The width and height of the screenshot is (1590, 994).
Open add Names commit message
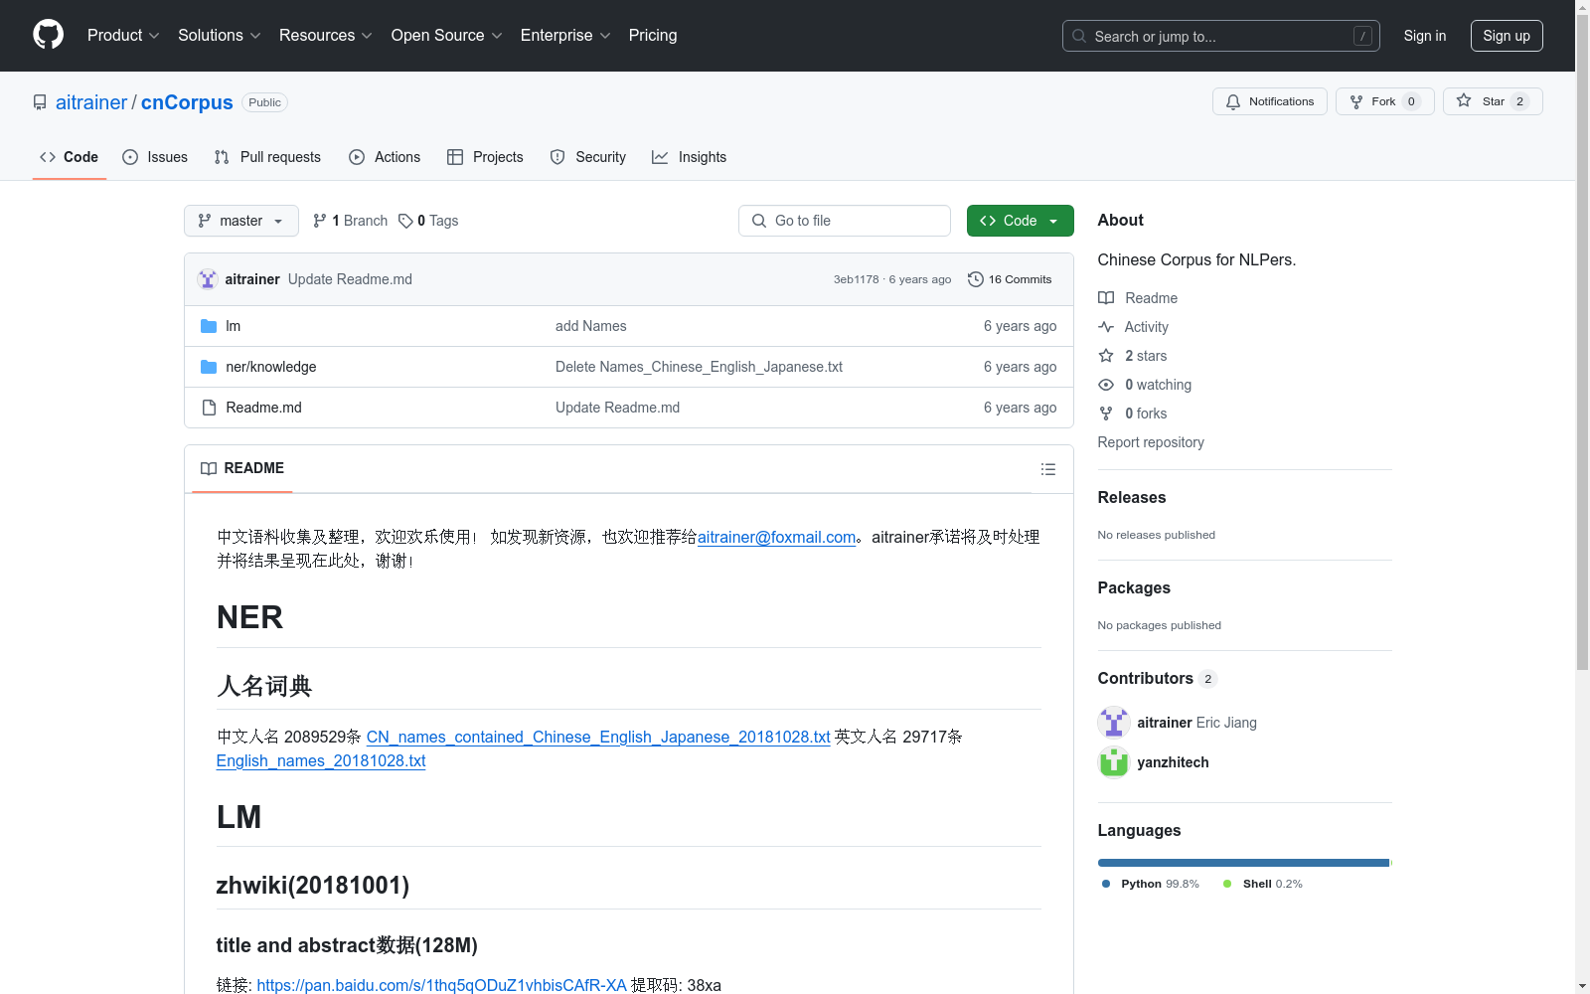[x=591, y=326]
